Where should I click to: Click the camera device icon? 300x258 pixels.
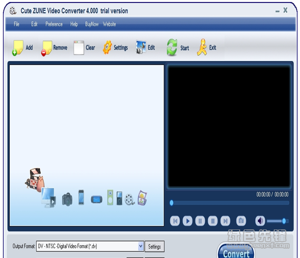click(67, 199)
